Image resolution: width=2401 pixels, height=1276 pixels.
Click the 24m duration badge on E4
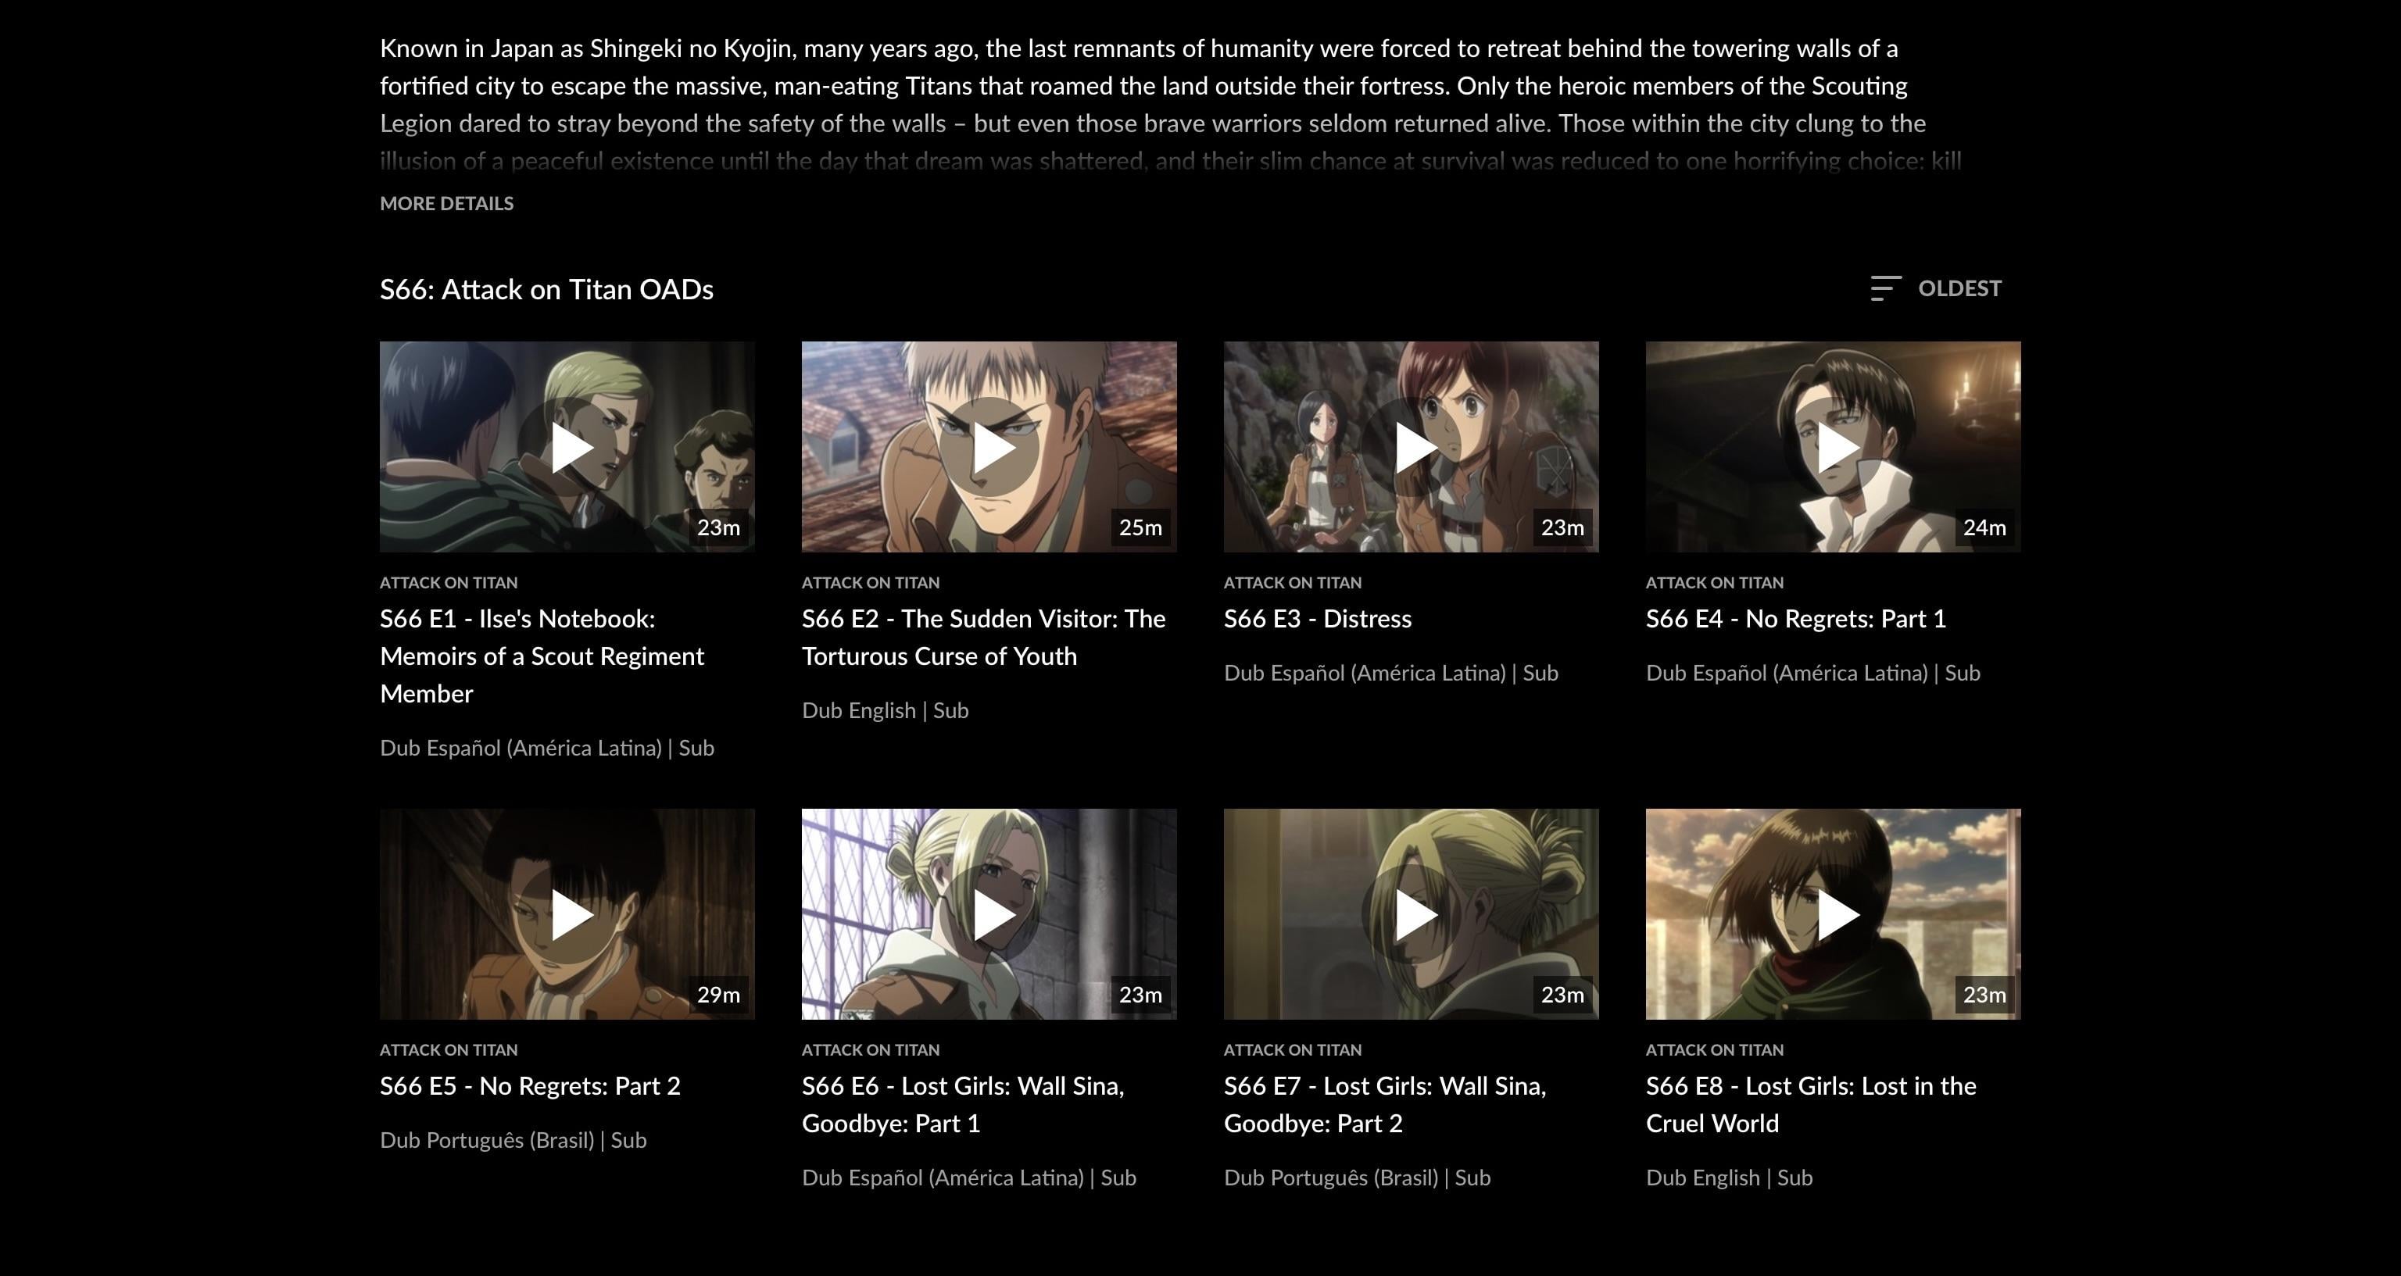[x=1984, y=527]
